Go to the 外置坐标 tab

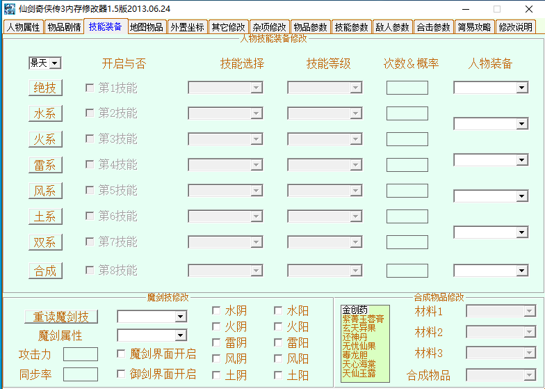coord(188,26)
